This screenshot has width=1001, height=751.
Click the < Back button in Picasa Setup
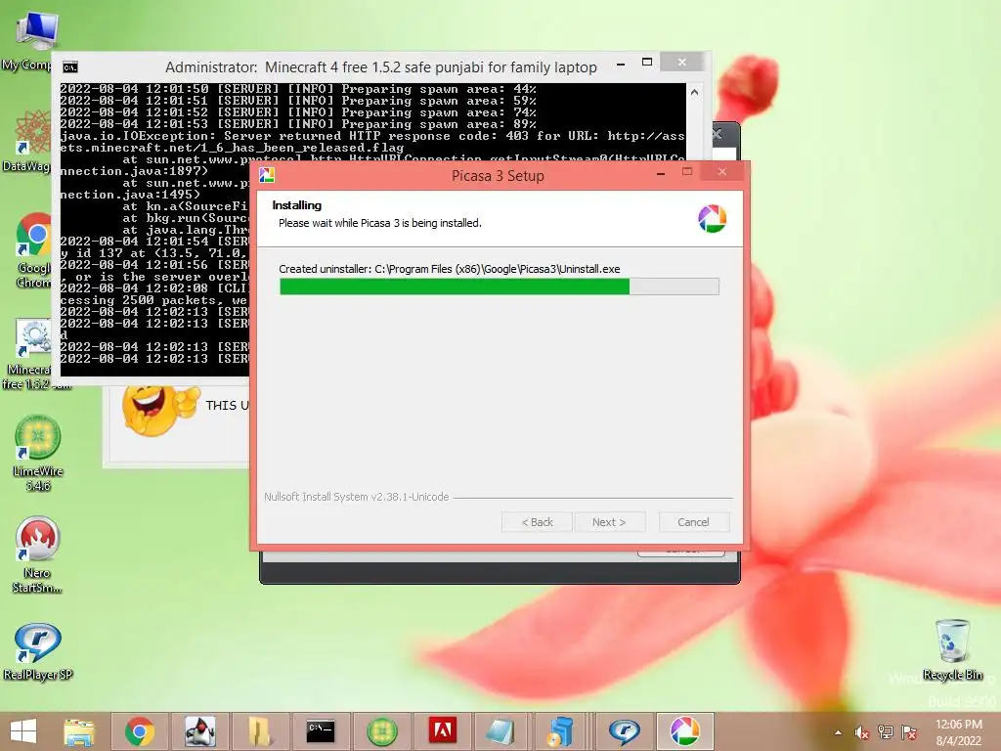pyautogui.click(x=538, y=522)
